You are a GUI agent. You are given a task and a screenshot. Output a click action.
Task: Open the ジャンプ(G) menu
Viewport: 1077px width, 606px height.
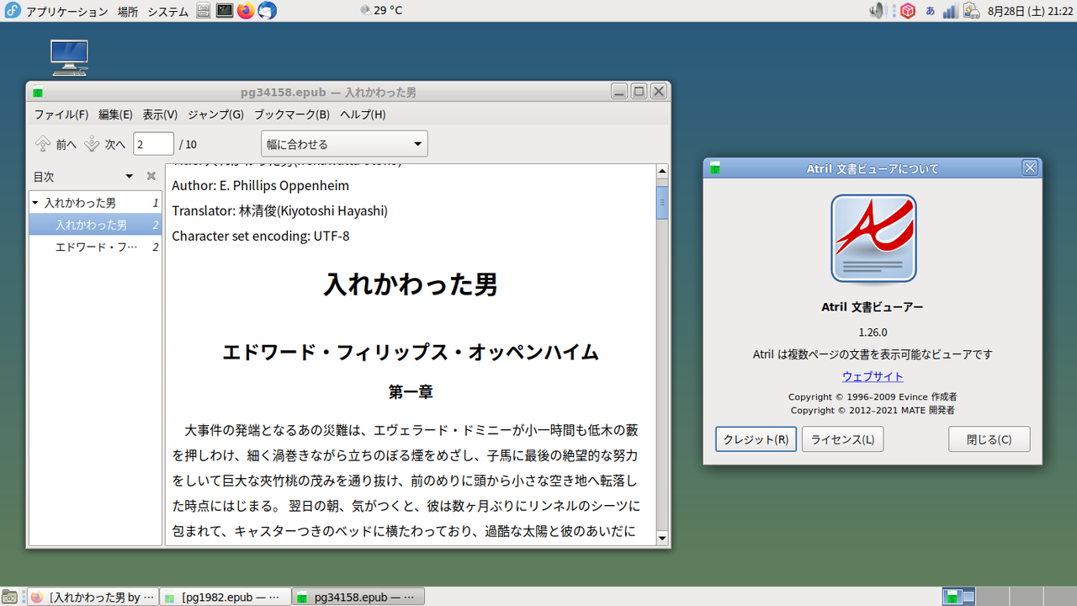215,114
